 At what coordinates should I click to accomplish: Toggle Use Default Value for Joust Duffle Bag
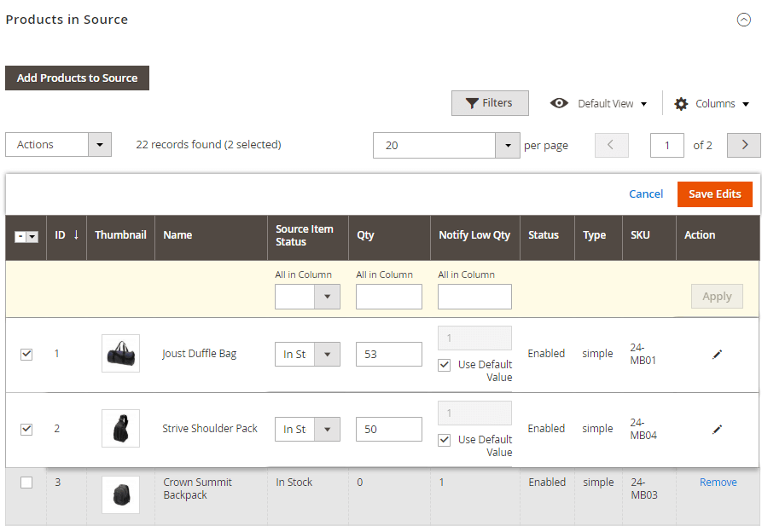pos(444,365)
